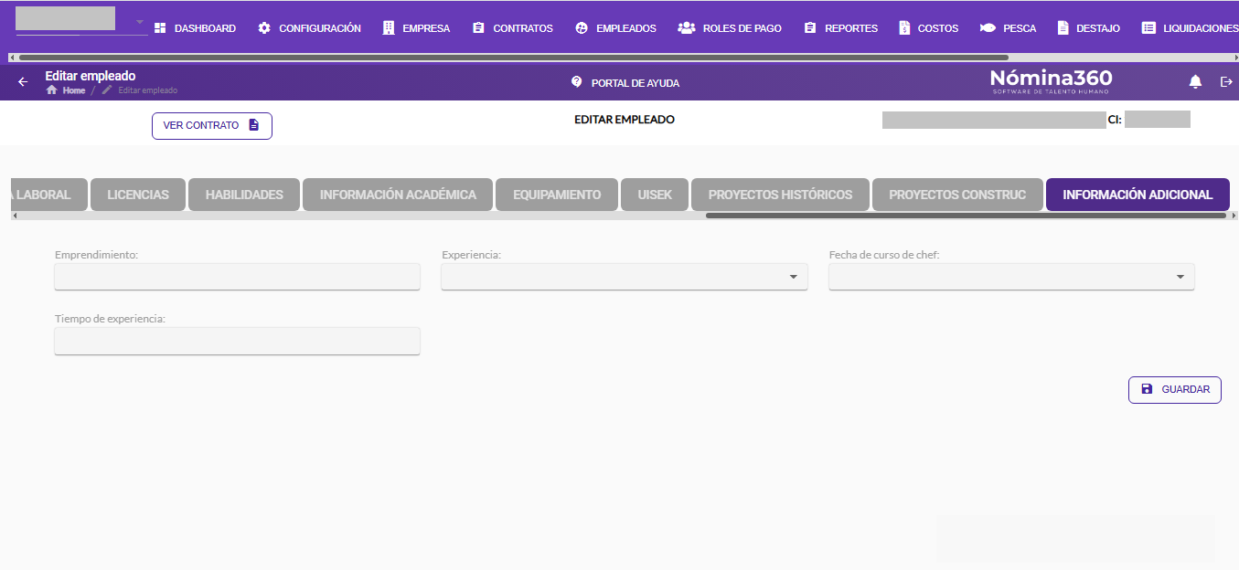Click the top menu scrollbar left arrow
The image size is (1239, 570).
click(x=11, y=57)
